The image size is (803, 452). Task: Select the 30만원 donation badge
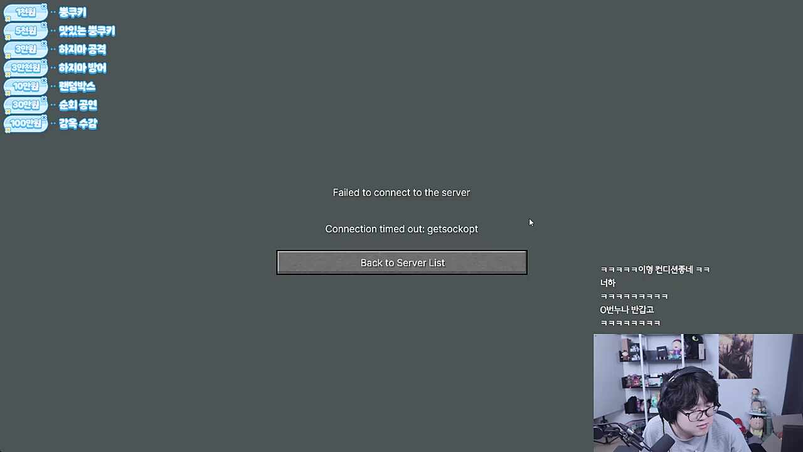26,105
